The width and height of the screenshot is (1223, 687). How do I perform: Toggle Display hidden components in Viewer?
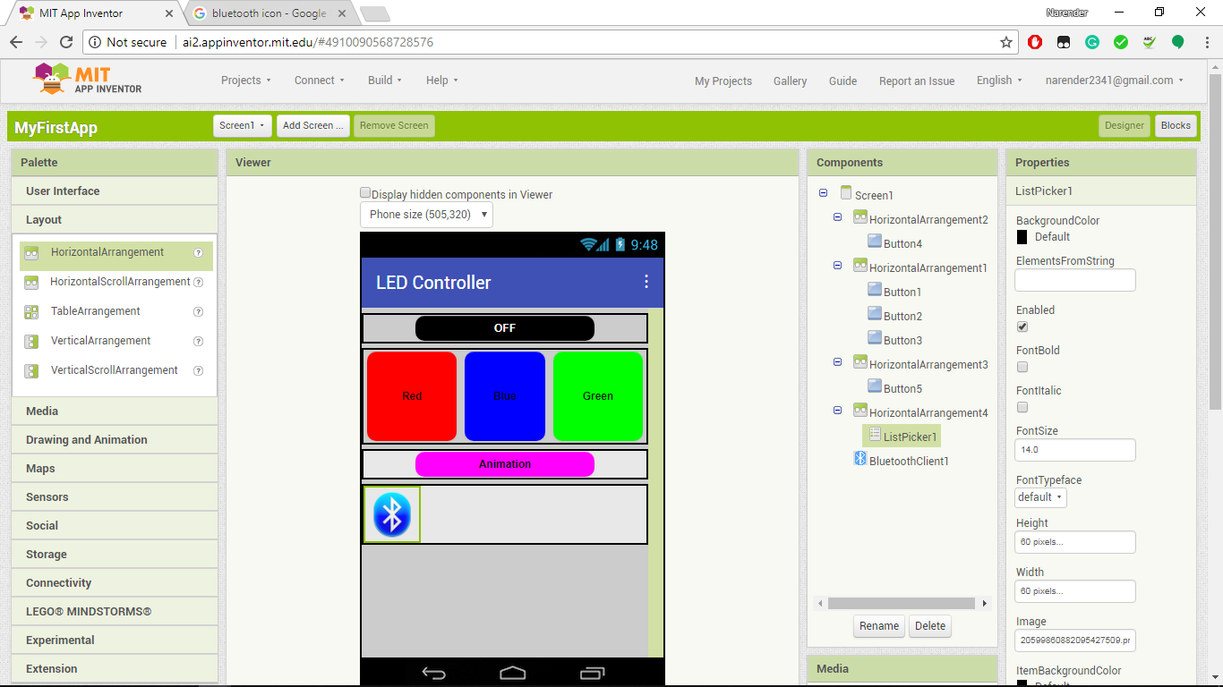365,193
